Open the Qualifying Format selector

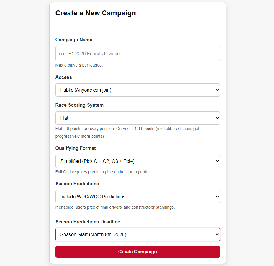(137, 161)
